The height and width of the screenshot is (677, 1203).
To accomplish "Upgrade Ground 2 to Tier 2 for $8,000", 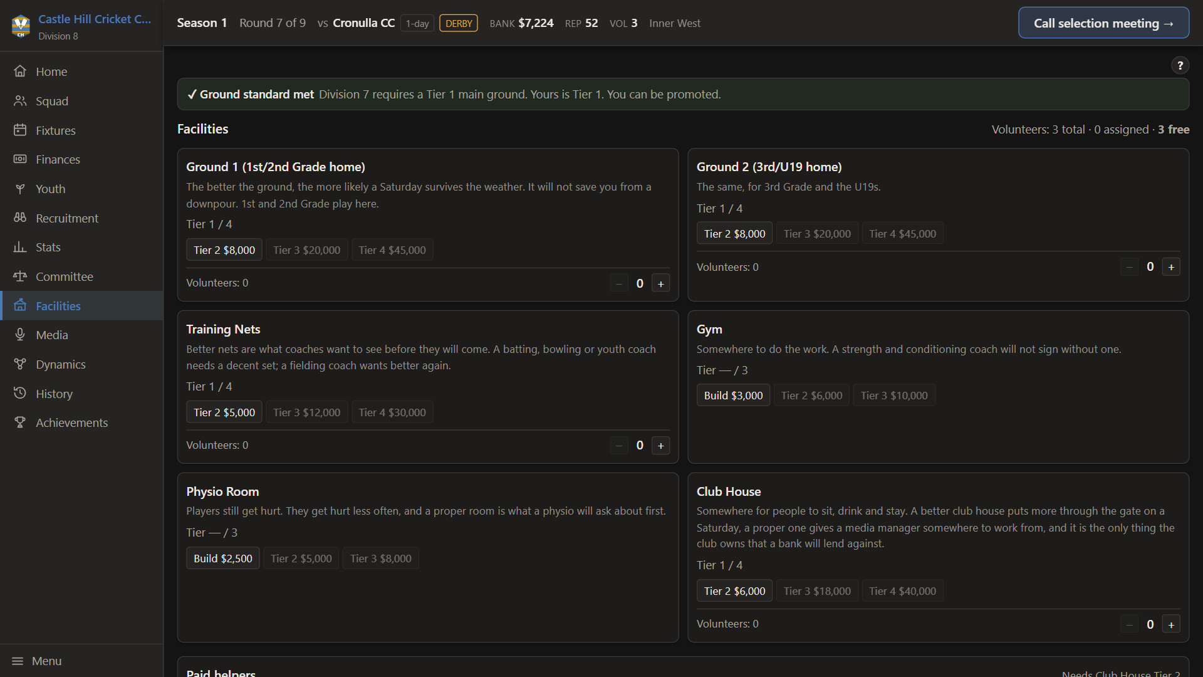I will point(734,234).
